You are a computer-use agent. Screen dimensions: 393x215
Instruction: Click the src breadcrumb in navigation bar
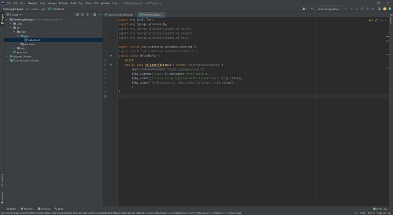click(x=27, y=9)
